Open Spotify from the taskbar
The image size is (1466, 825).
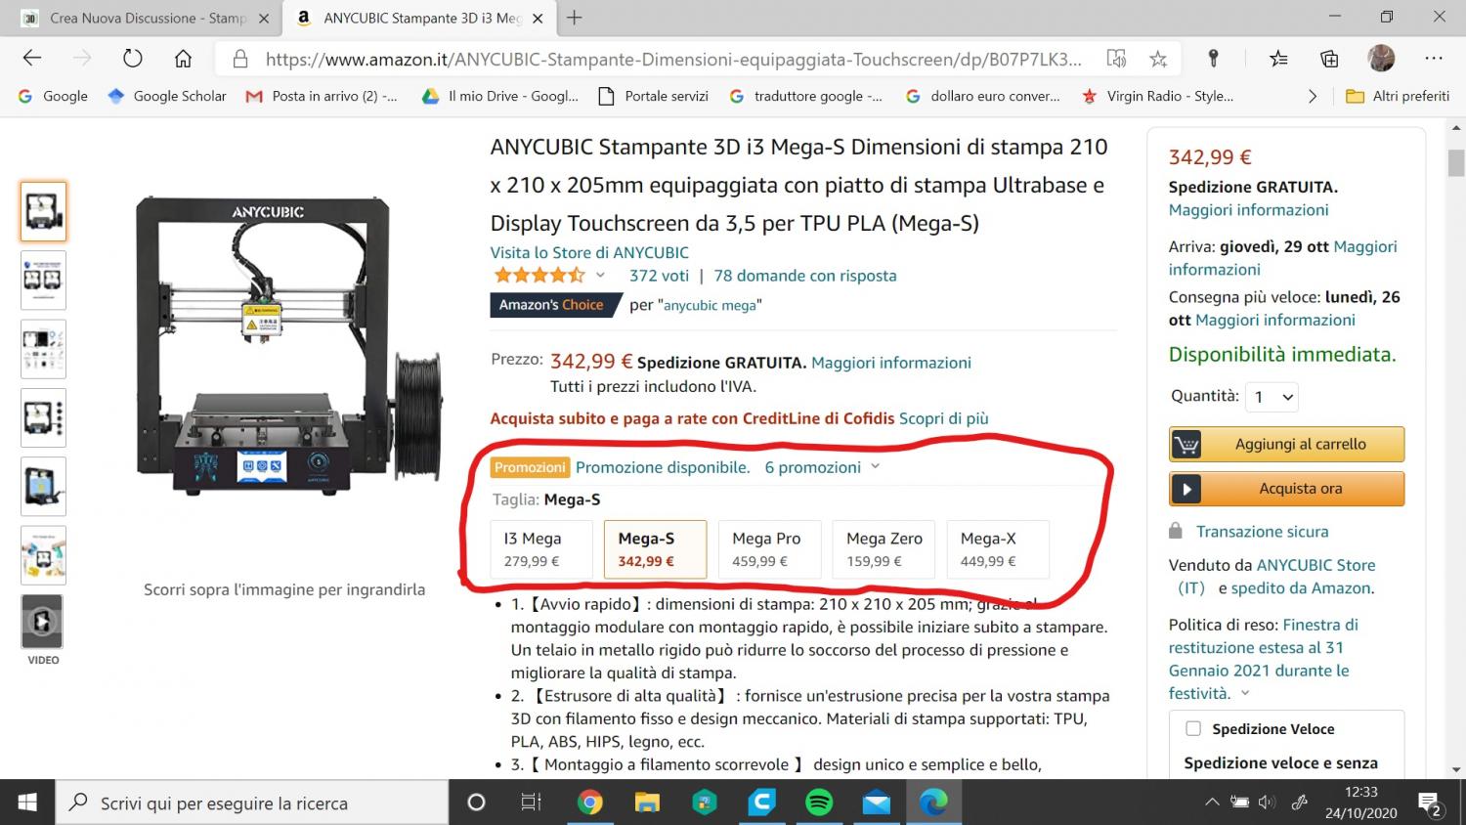[x=819, y=803]
